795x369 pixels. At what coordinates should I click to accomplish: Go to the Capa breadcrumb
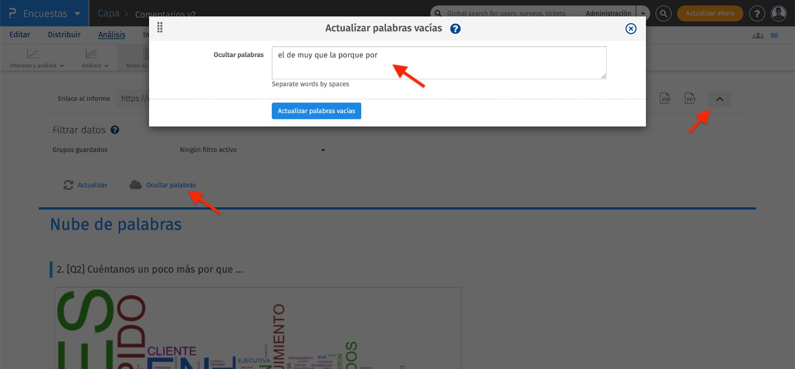coord(108,13)
